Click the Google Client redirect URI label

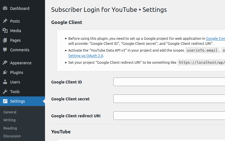pyautogui.click(x=76, y=116)
